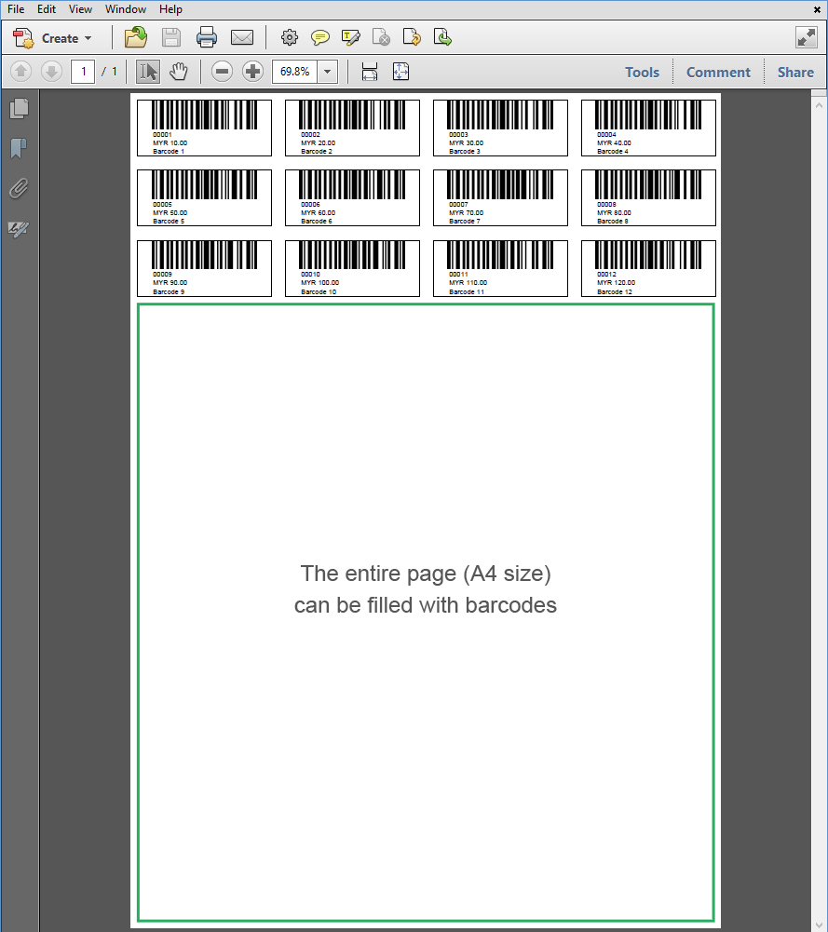Click the zoom percentage field
Image resolution: width=828 pixels, height=932 pixels.
295,72
